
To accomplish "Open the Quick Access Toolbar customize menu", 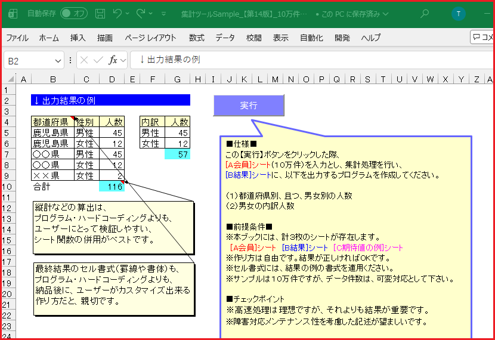I will 163,14.
